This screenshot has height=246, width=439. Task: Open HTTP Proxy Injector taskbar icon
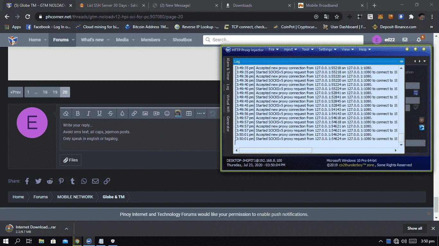pos(89,241)
